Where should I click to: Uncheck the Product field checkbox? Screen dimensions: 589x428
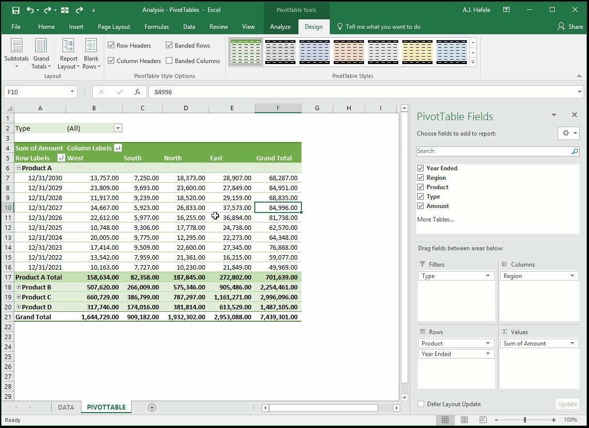[x=421, y=187]
